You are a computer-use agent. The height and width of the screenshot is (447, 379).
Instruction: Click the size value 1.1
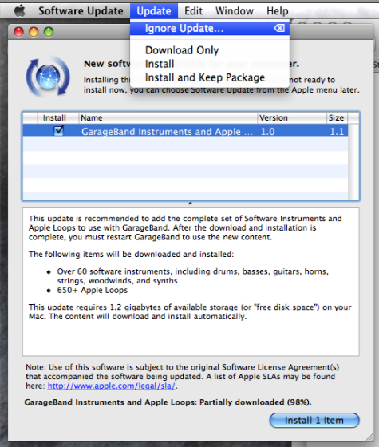coord(337,132)
